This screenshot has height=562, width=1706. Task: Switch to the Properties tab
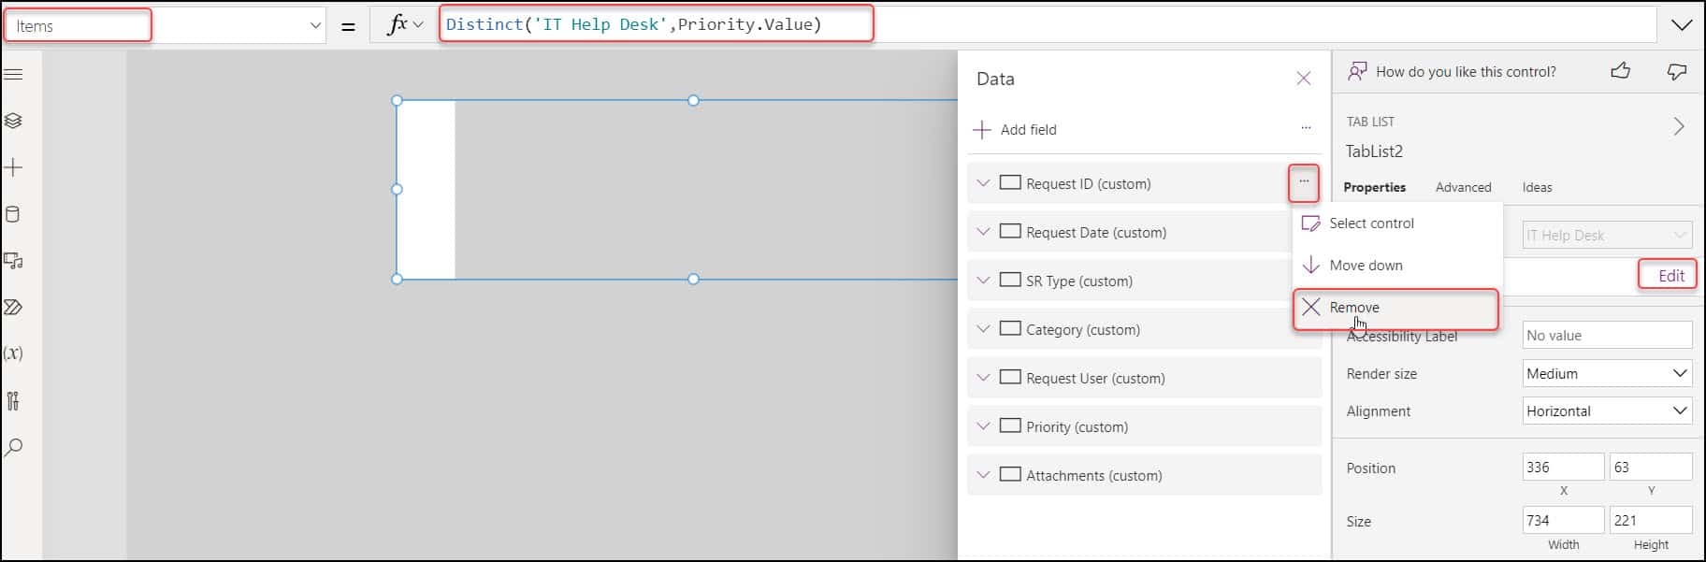[x=1374, y=187]
